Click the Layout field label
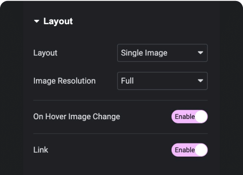Viewport: 243px width, 175px height. 45,53
